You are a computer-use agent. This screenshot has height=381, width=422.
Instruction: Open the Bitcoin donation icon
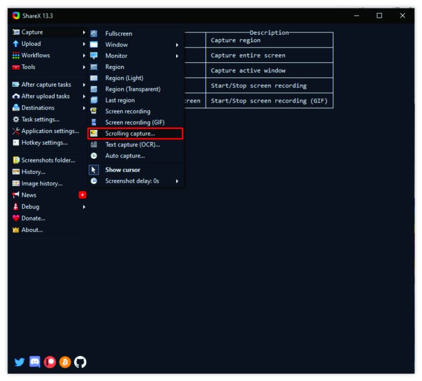click(65, 362)
